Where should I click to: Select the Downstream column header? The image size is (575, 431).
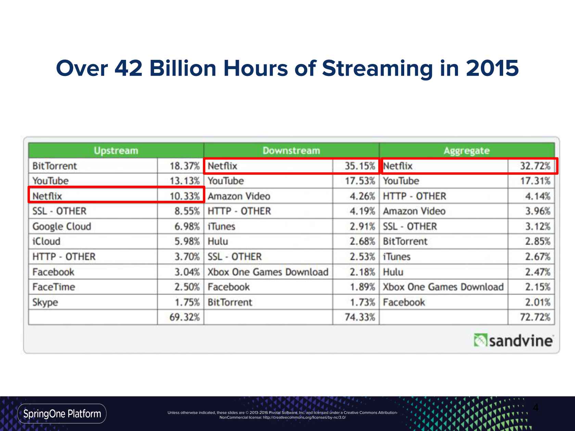click(x=291, y=151)
